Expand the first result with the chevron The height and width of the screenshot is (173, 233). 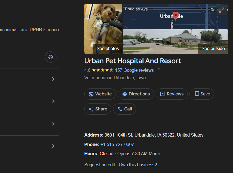tap(53, 79)
